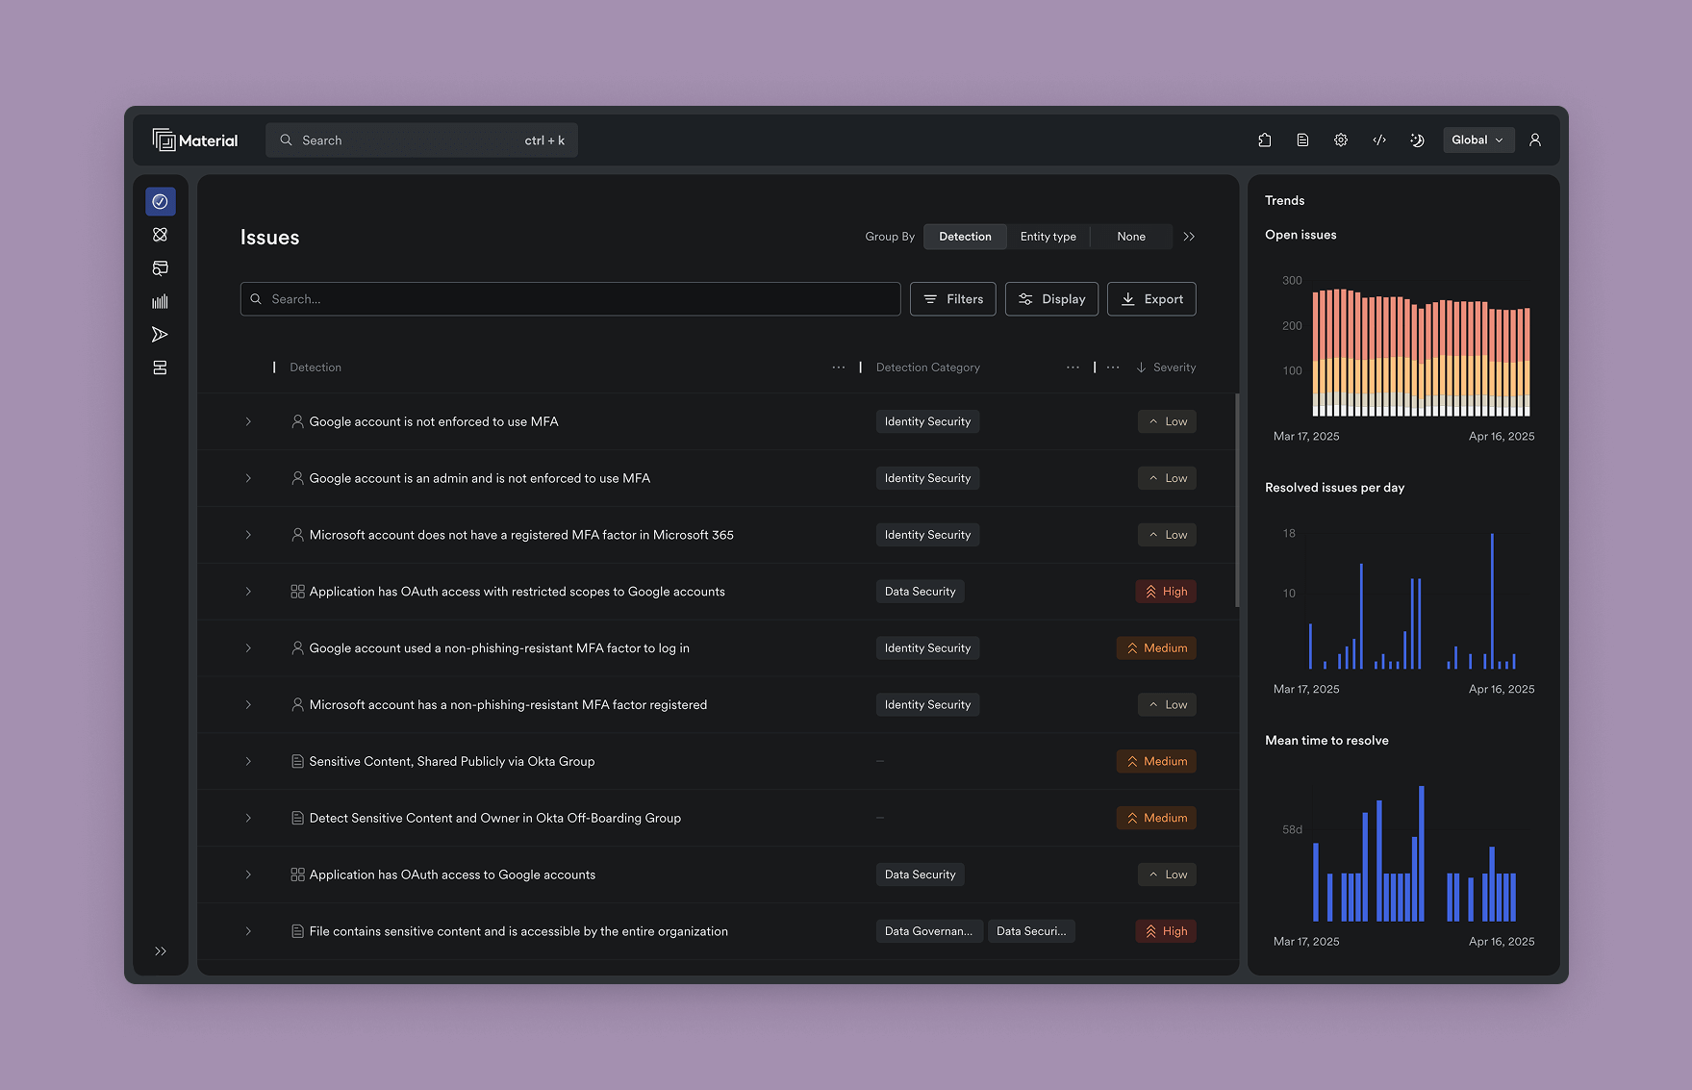Select the Issues checkmark icon in the sidebar

[161, 202]
